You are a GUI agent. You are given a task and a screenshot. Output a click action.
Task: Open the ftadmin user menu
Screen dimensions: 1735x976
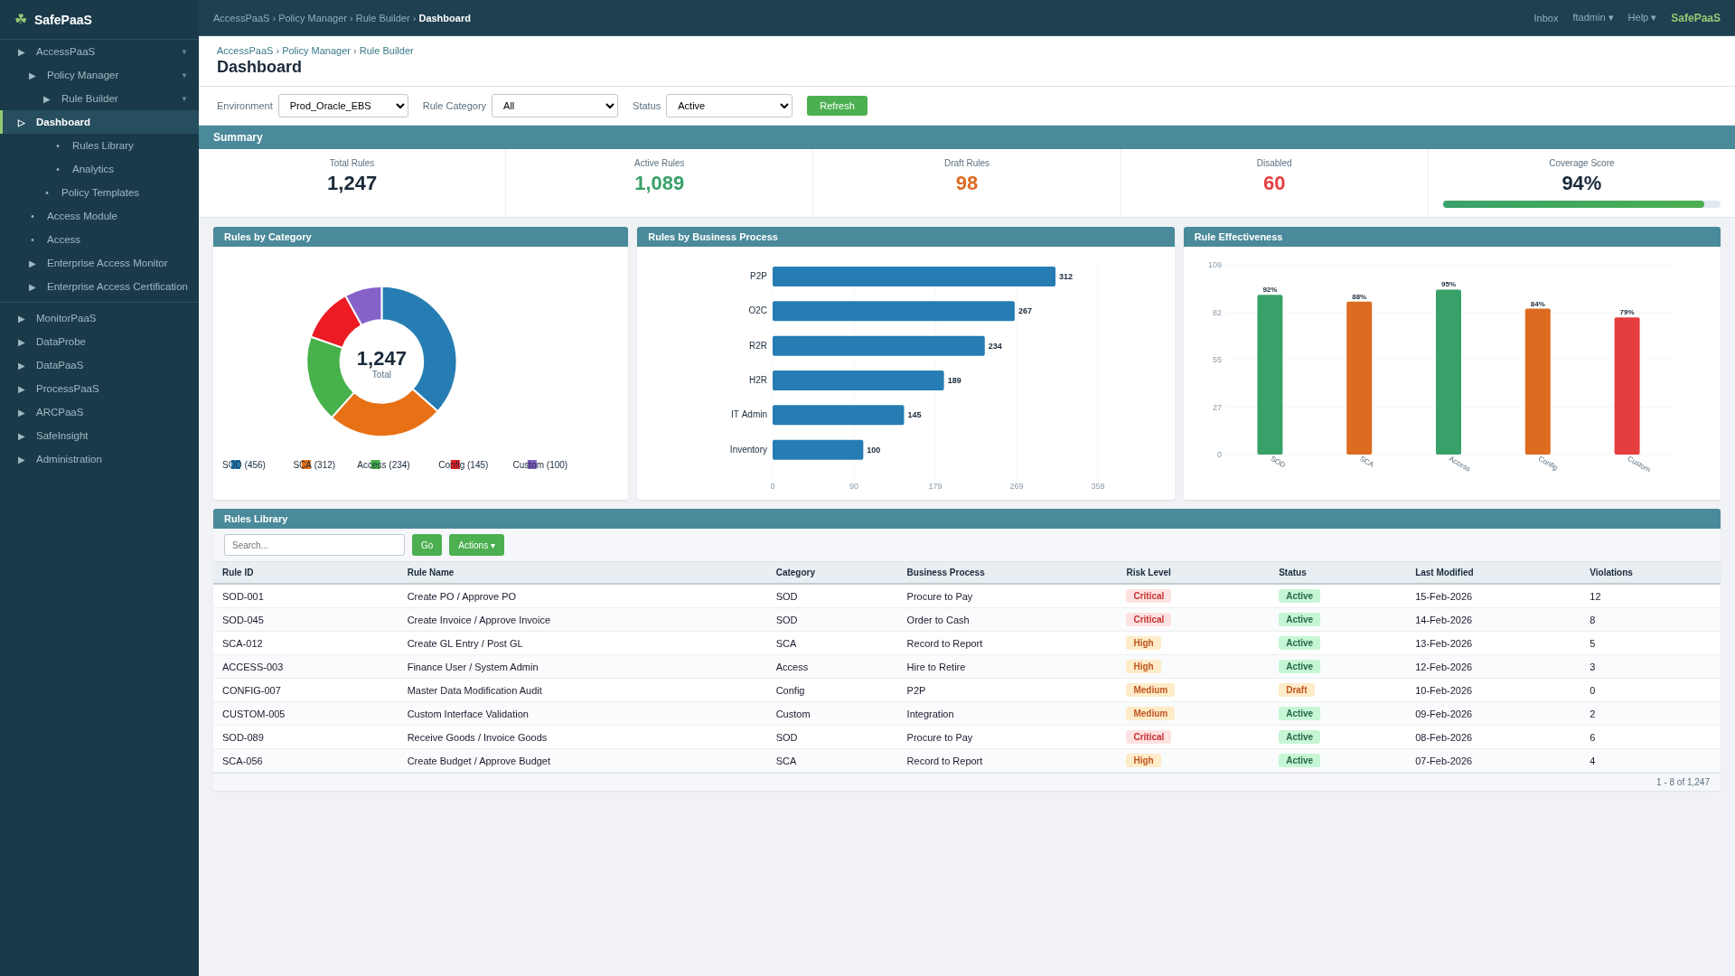[x=1592, y=18]
